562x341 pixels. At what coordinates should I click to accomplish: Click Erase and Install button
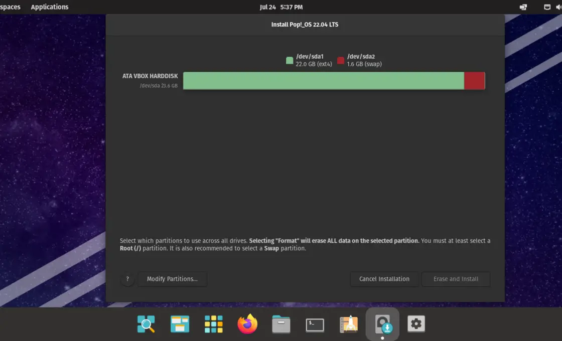[456, 279]
